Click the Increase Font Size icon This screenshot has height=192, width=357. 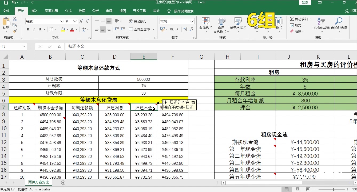pos(81,21)
